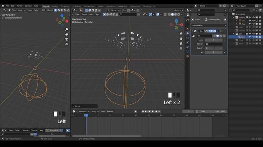Zoom tool in left viewport

[x=67, y=29]
